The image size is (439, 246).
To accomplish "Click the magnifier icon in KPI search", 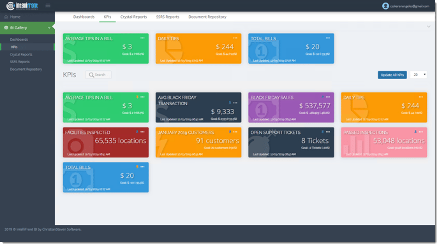I will [x=91, y=75].
